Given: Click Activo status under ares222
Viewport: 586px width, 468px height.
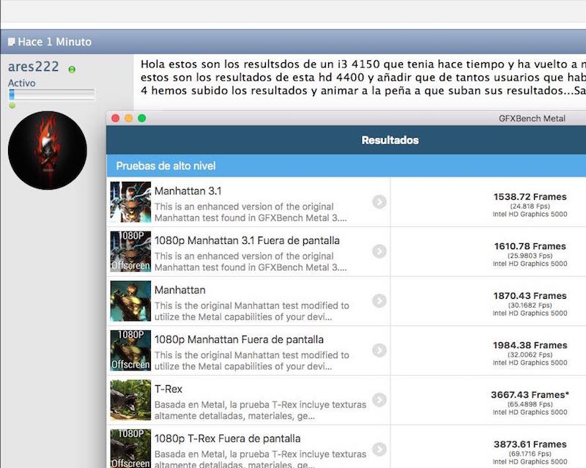Looking at the screenshot, I should tap(22, 83).
